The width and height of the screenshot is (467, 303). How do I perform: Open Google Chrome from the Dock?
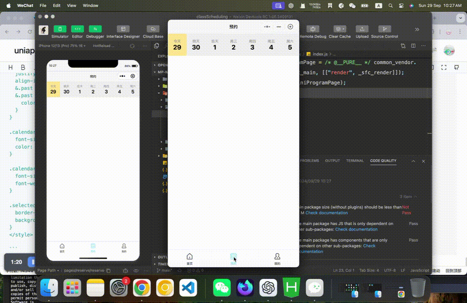point(142,288)
